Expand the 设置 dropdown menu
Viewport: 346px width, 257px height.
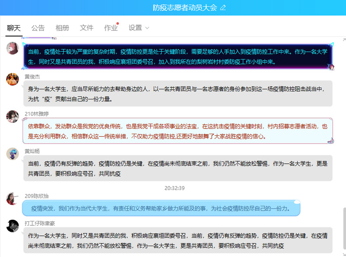point(139,28)
